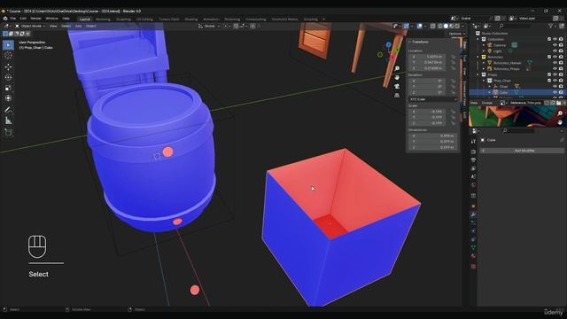
Task: Toggle viewport gizmos button
Action: (407, 26)
